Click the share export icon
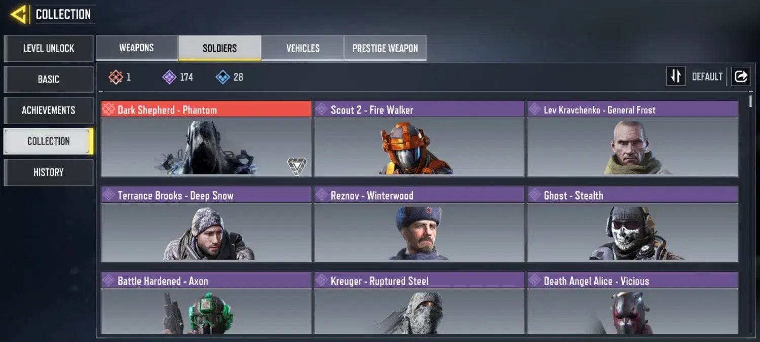 741,77
